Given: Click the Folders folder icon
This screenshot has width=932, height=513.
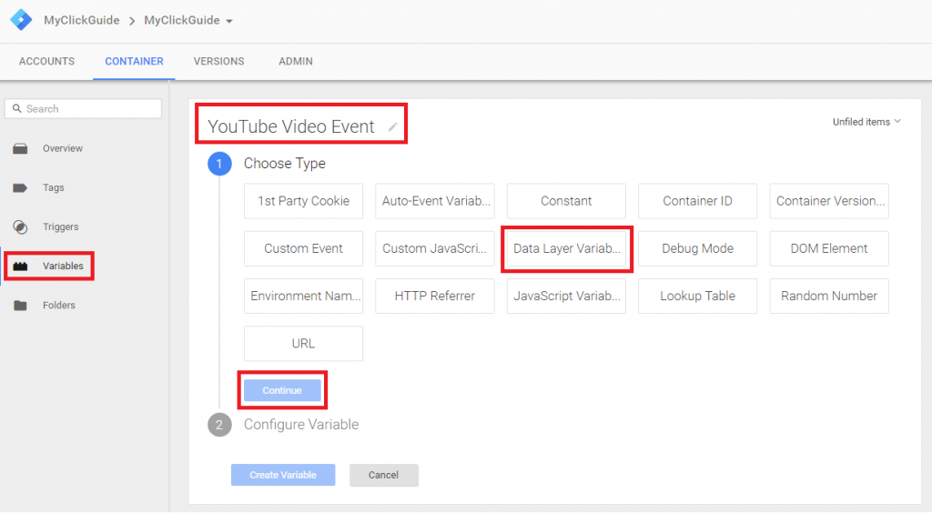Looking at the screenshot, I should (x=20, y=306).
